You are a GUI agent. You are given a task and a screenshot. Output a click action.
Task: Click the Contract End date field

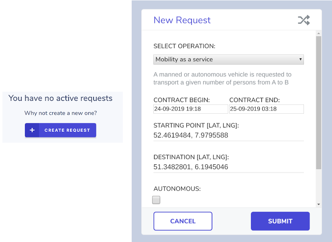(266, 109)
